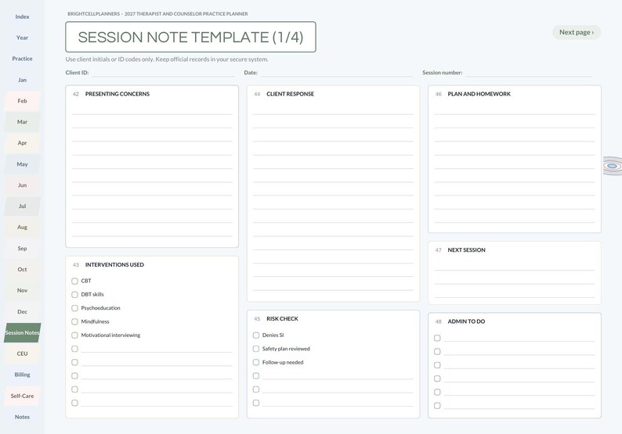Viewport: 622px width, 434px height.
Task: Go to the Year tab
Action: tap(22, 38)
